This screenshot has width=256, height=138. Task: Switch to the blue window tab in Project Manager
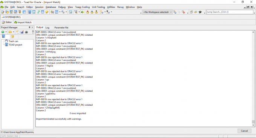tap(3, 36)
